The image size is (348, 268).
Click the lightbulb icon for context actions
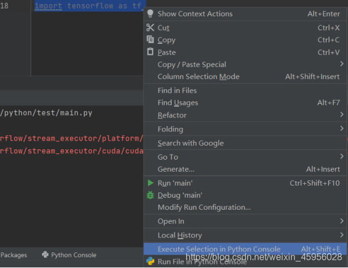[150, 14]
